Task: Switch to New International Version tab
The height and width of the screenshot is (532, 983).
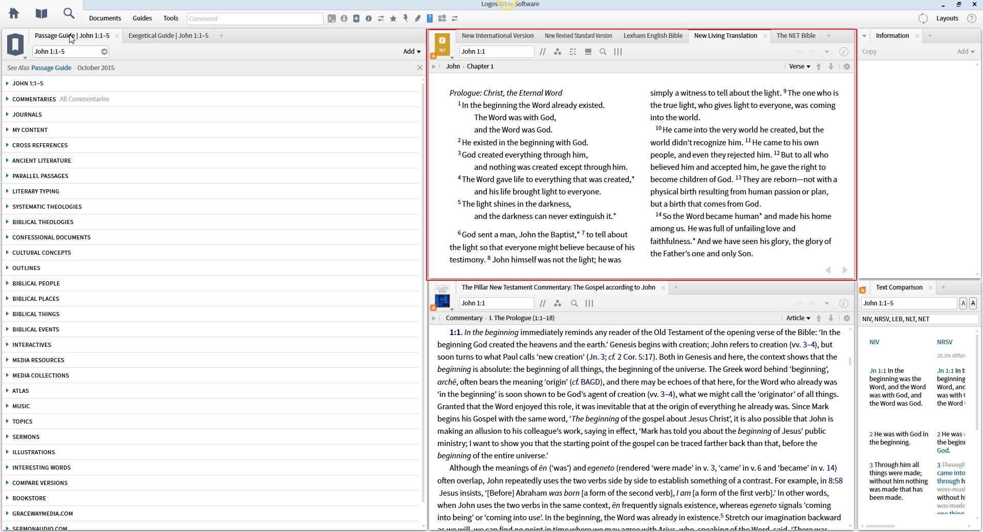Action: 498,36
